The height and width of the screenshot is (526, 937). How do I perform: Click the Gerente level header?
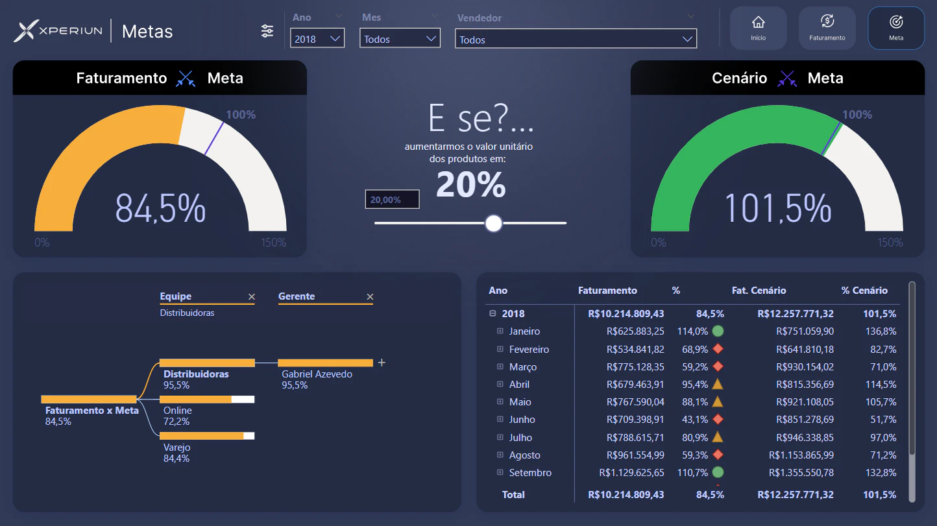(x=297, y=296)
